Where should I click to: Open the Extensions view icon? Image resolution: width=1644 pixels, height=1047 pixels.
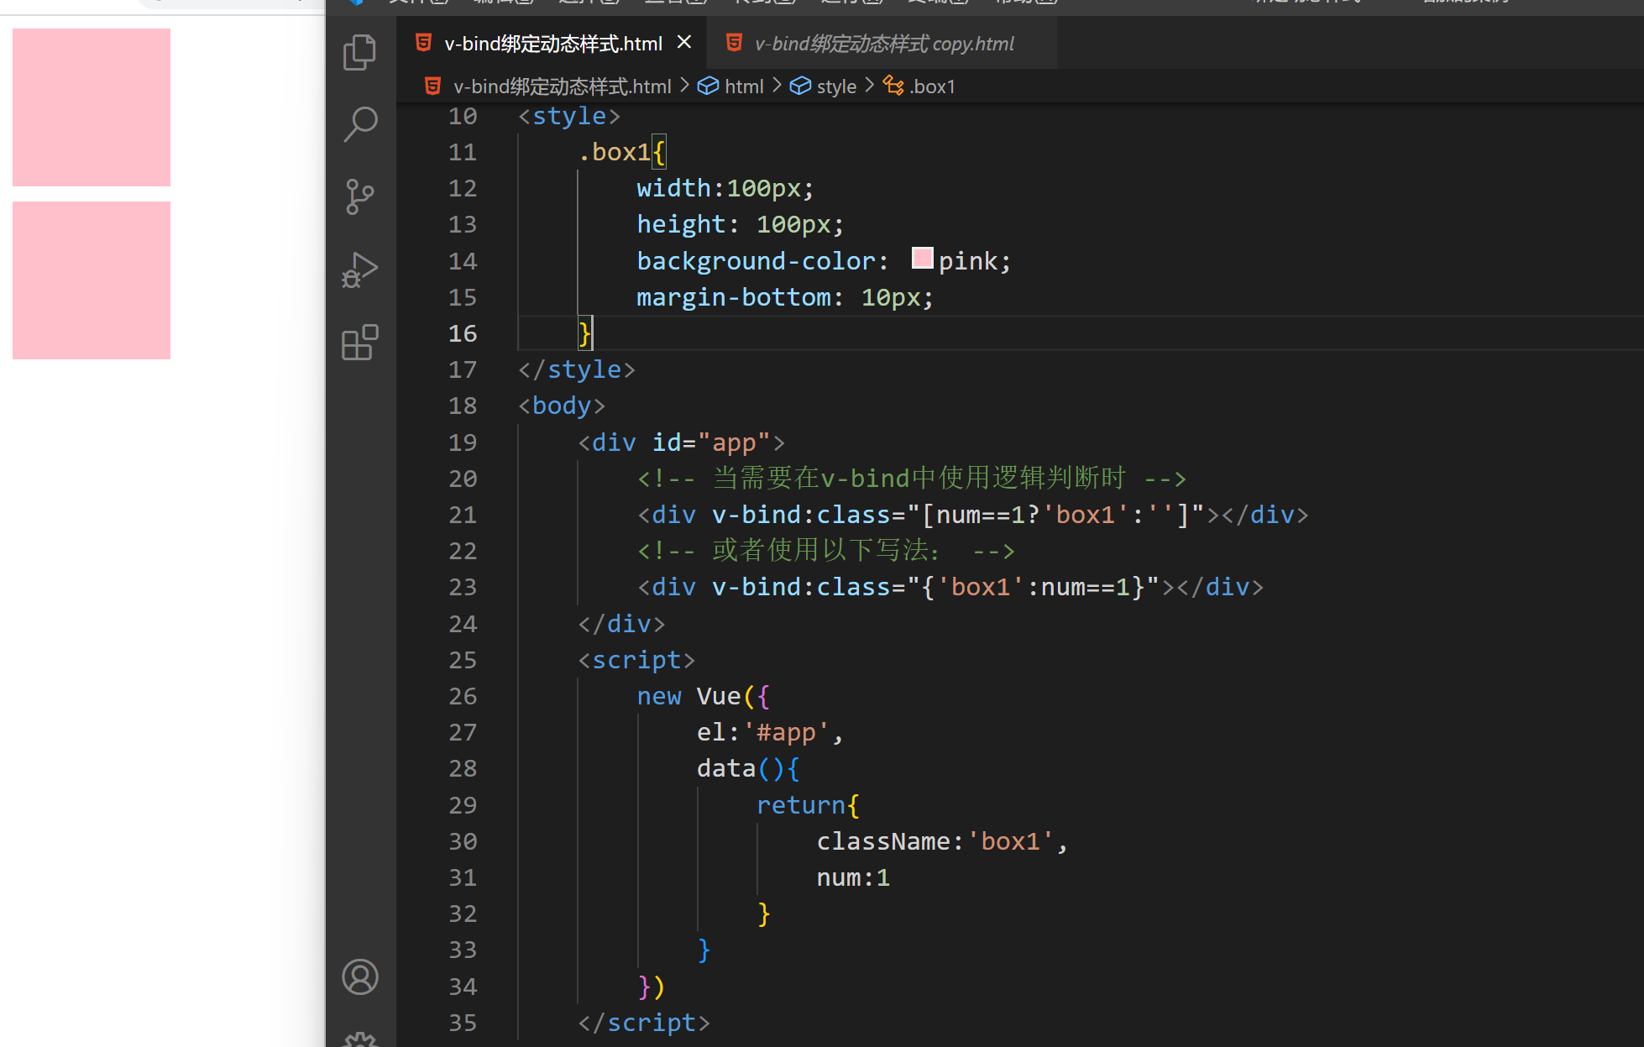360,343
